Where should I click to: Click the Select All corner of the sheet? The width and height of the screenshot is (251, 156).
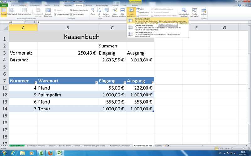[5, 28]
